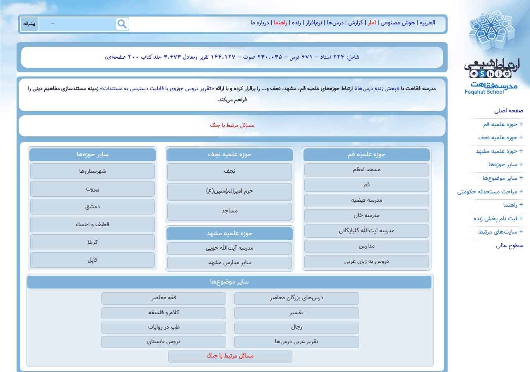
Task: Click the حوزه علمیه مشهد section header
Action: (229, 234)
